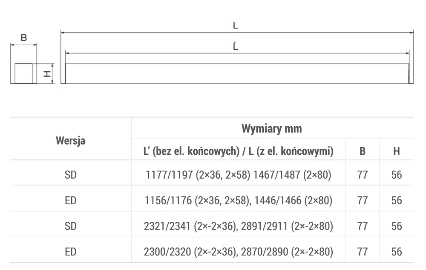This screenshot has width=426, height=270.
Task: Click the 77 value in last row
Action: click(x=363, y=252)
